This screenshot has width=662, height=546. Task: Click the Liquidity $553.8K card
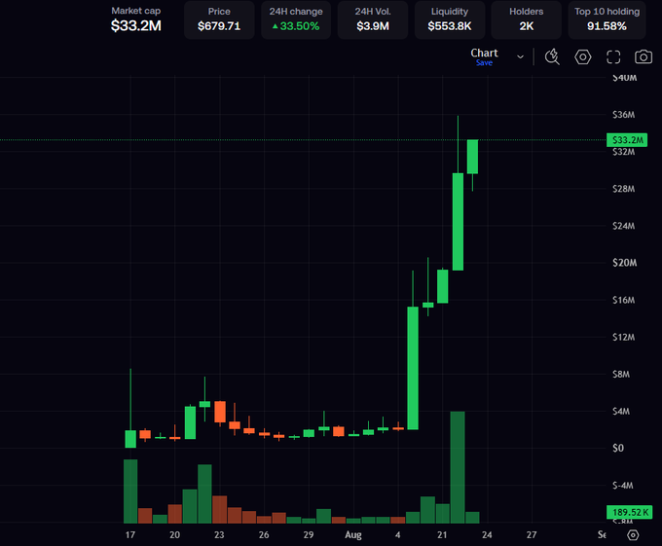coord(450,19)
